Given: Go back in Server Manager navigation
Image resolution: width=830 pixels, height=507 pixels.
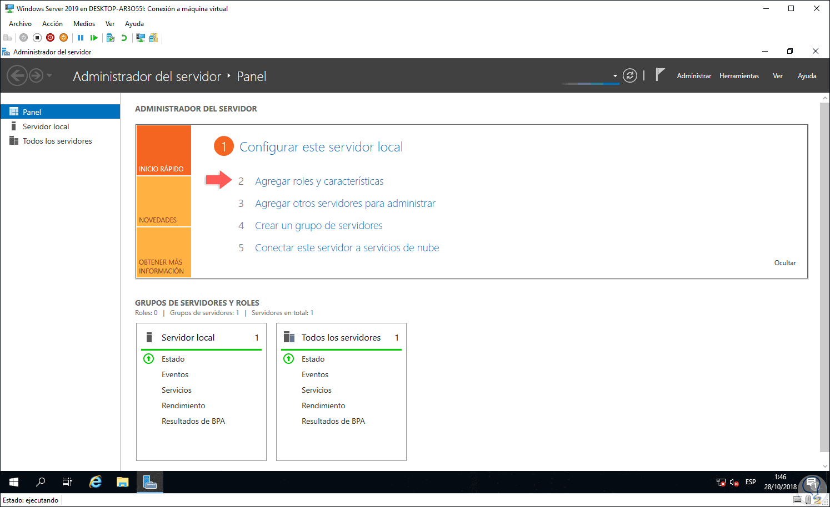Looking at the screenshot, I should coord(17,75).
